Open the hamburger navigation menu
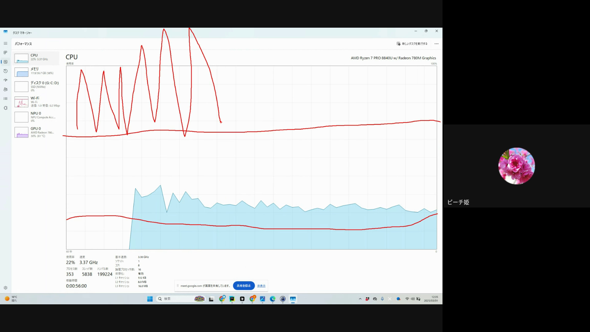The width and height of the screenshot is (590, 332). tap(6, 43)
